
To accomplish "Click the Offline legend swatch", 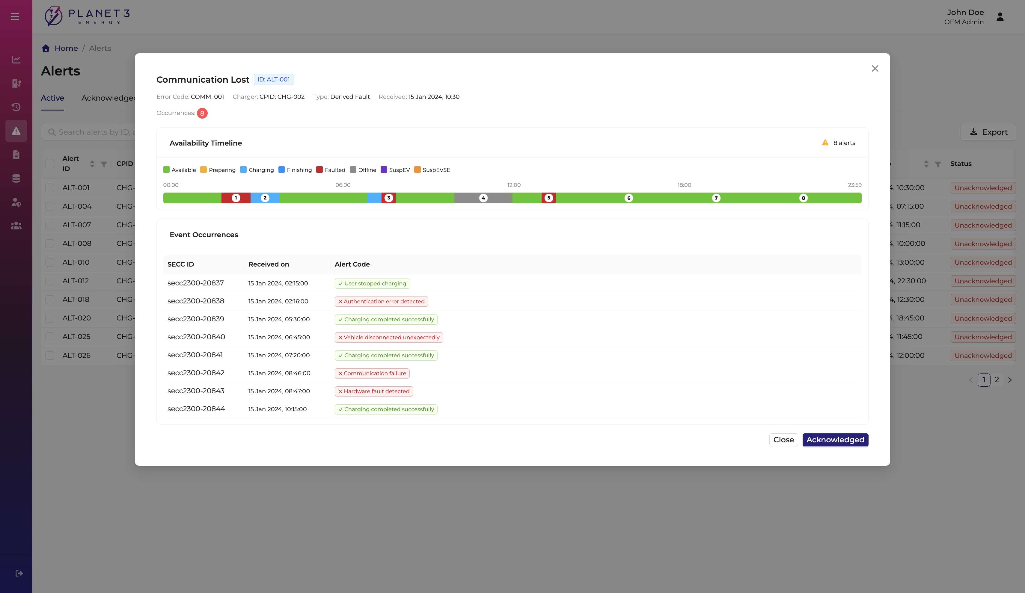I will [x=353, y=170].
